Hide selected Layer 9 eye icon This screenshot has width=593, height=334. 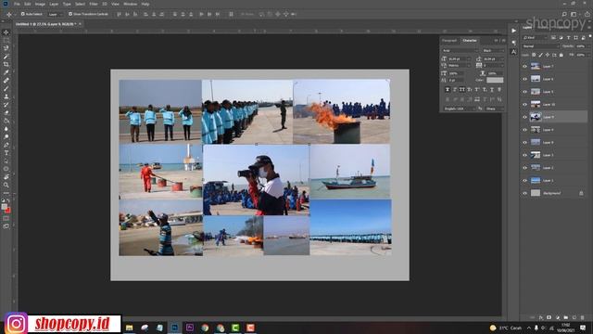click(525, 117)
